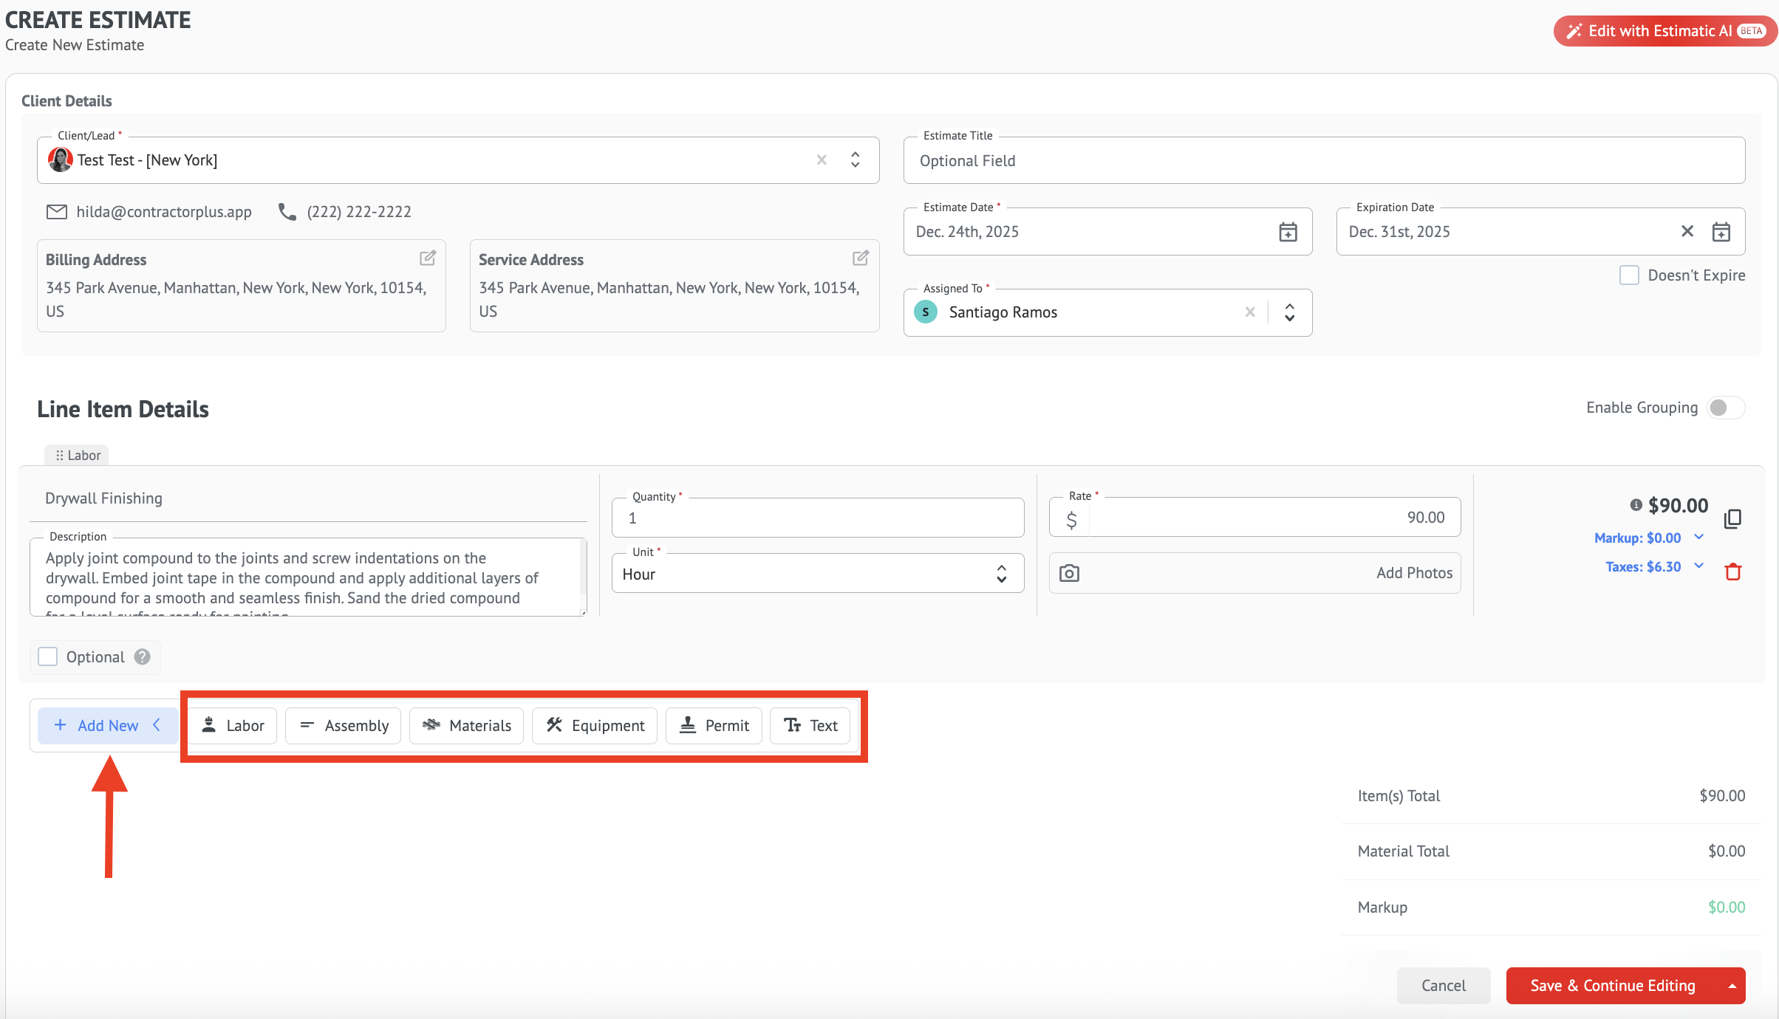Add a Materials line item
The width and height of the screenshot is (1779, 1019).
(466, 726)
